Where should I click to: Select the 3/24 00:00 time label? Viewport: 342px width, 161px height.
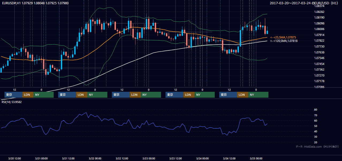202,158
